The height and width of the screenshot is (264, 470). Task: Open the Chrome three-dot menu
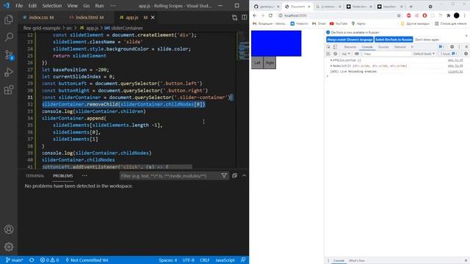tap(465, 15)
